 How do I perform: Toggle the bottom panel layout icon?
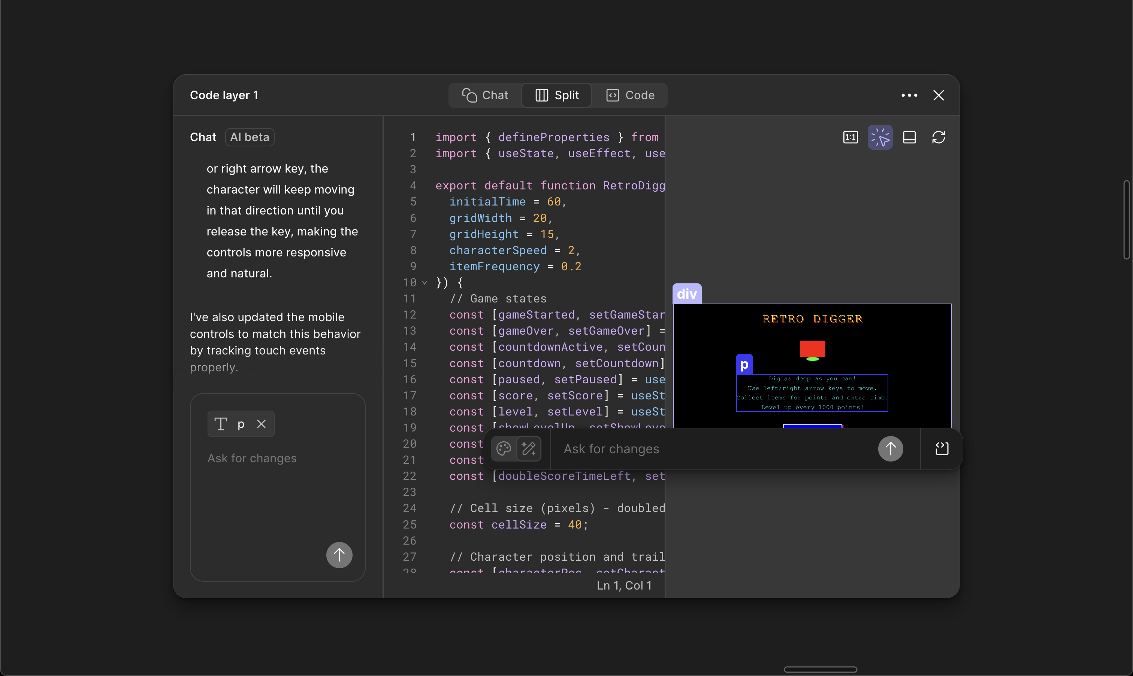[909, 137]
